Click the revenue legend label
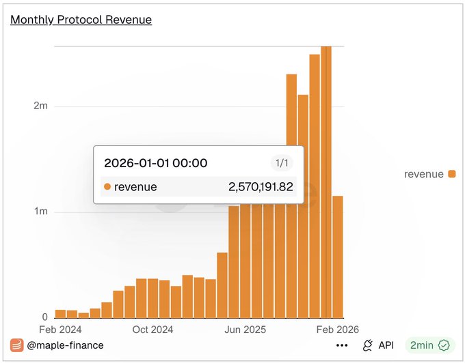The height and width of the screenshot is (363, 465). tap(423, 174)
